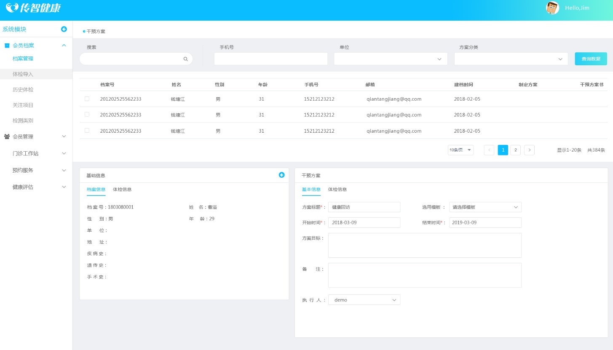
Task: Go to previous page arrow in pagination
Action: (x=489, y=150)
